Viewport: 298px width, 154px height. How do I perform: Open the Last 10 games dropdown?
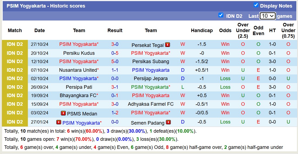[267, 16]
